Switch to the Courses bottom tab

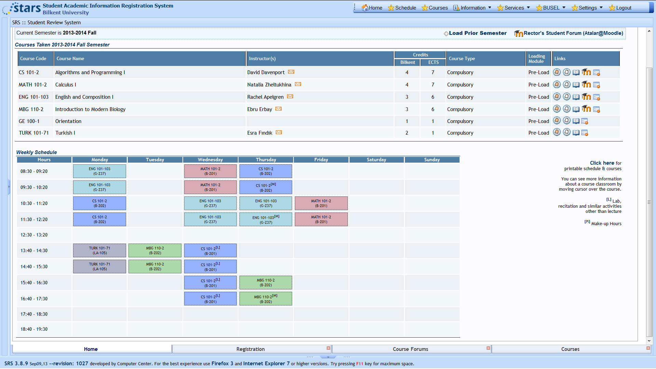pyautogui.click(x=570, y=349)
